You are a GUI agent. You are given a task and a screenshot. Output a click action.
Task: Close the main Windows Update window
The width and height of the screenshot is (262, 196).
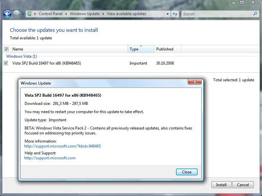click(x=253, y=3)
